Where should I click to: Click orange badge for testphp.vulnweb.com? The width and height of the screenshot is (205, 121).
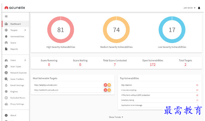pyautogui.click(x=109, y=85)
